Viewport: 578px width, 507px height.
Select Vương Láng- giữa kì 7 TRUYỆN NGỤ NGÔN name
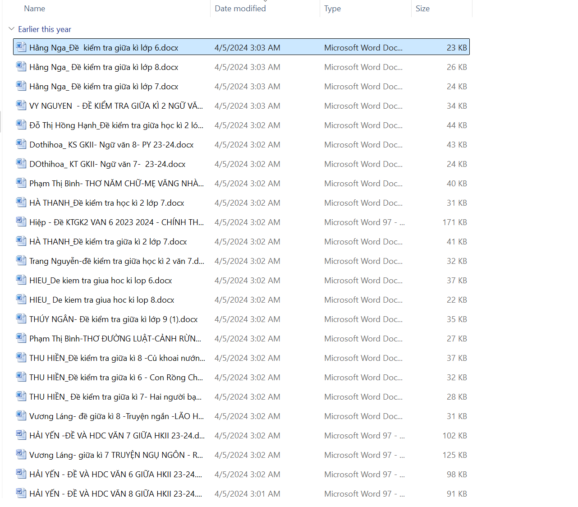click(116, 455)
